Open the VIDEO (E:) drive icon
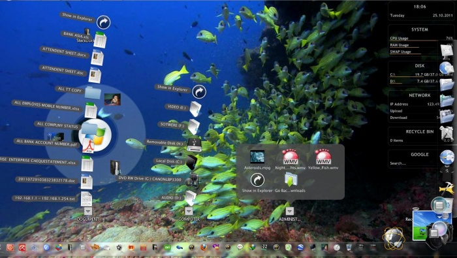This screenshot has height=258, width=457. [195, 109]
